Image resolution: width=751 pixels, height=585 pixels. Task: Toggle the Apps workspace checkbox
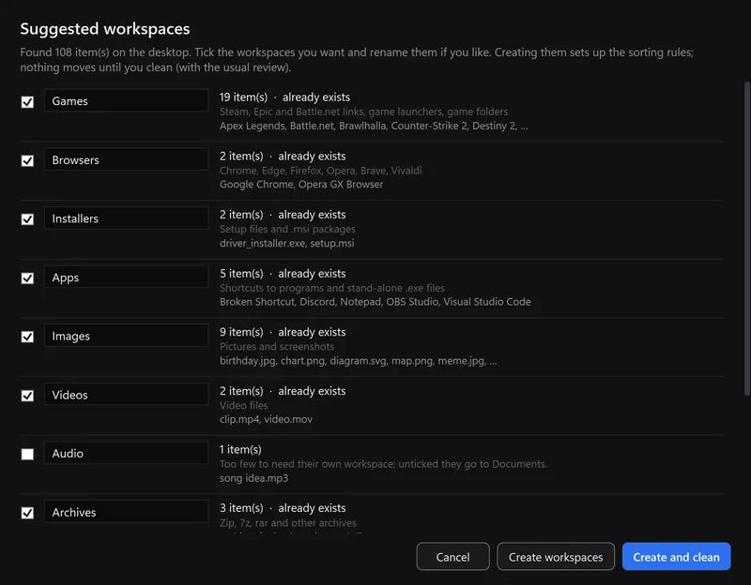click(27, 278)
